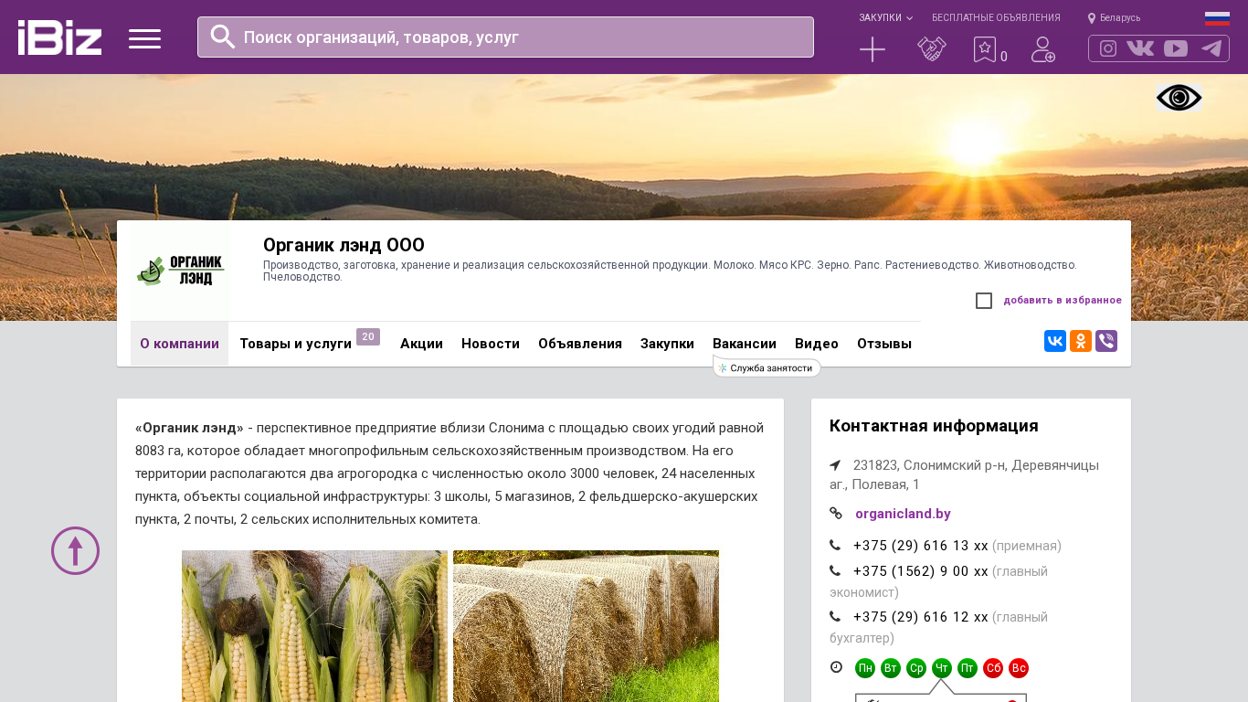Focus the organization search field
Image resolution: width=1248 pixels, height=702 pixels.
coord(505,37)
